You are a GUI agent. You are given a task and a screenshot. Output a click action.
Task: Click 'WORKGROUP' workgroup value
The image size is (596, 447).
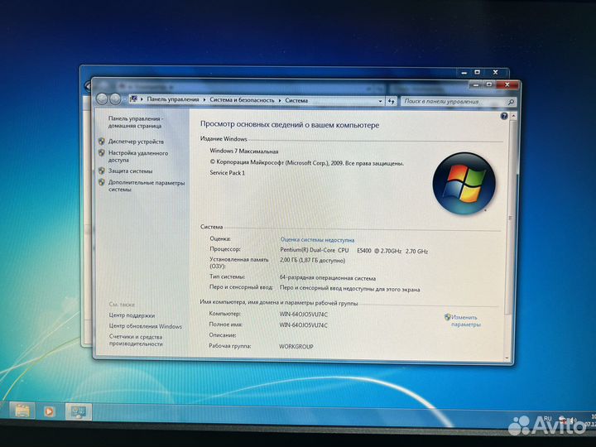296,347
